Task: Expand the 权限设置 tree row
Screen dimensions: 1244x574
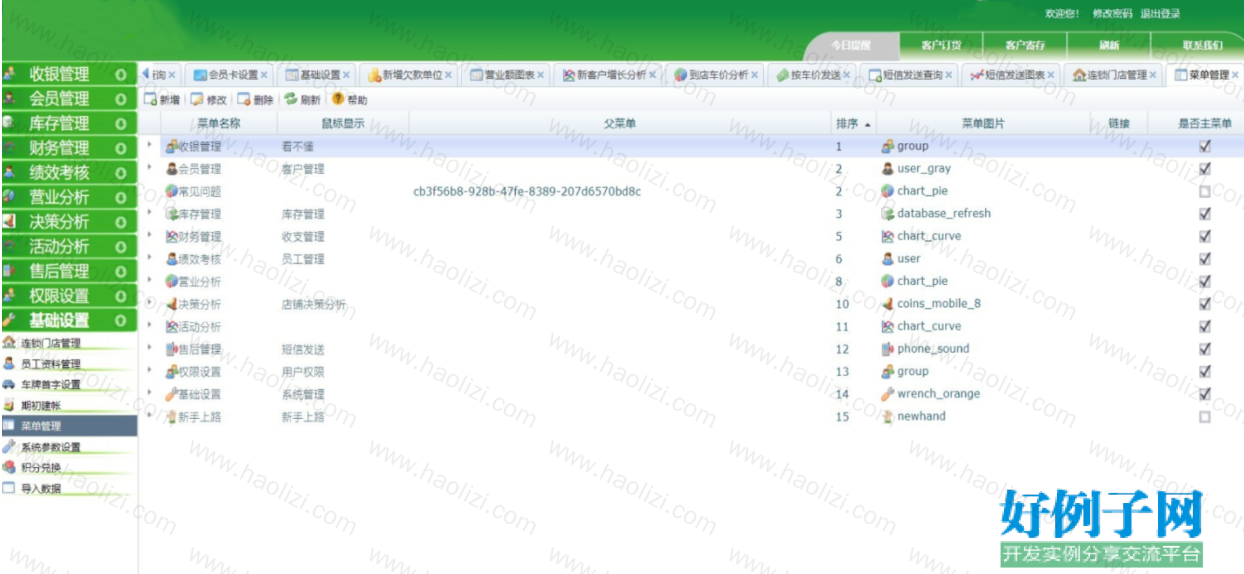Action: coord(150,370)
